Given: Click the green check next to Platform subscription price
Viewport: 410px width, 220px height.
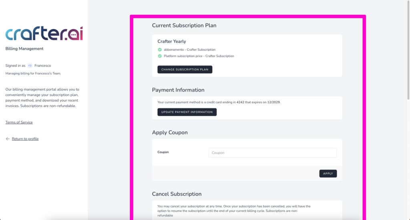Looking at the screenshot, I should click(160, 56).
